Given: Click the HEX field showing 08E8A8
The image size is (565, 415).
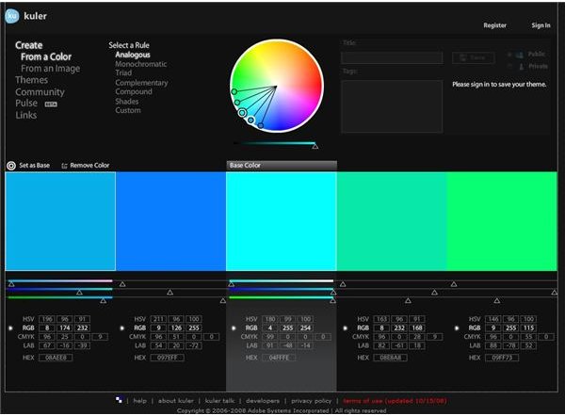Looking at the screenshot, I should 391,358.
